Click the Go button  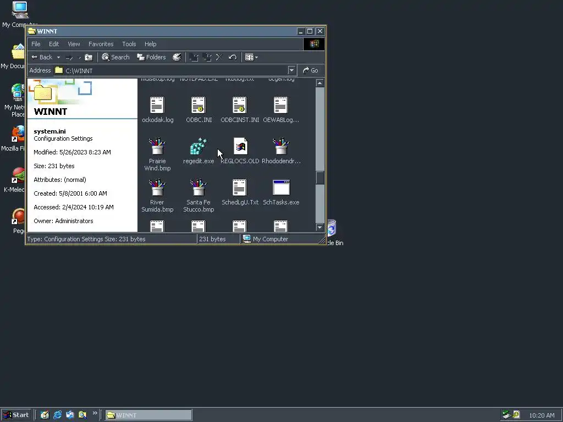(311, 70)
